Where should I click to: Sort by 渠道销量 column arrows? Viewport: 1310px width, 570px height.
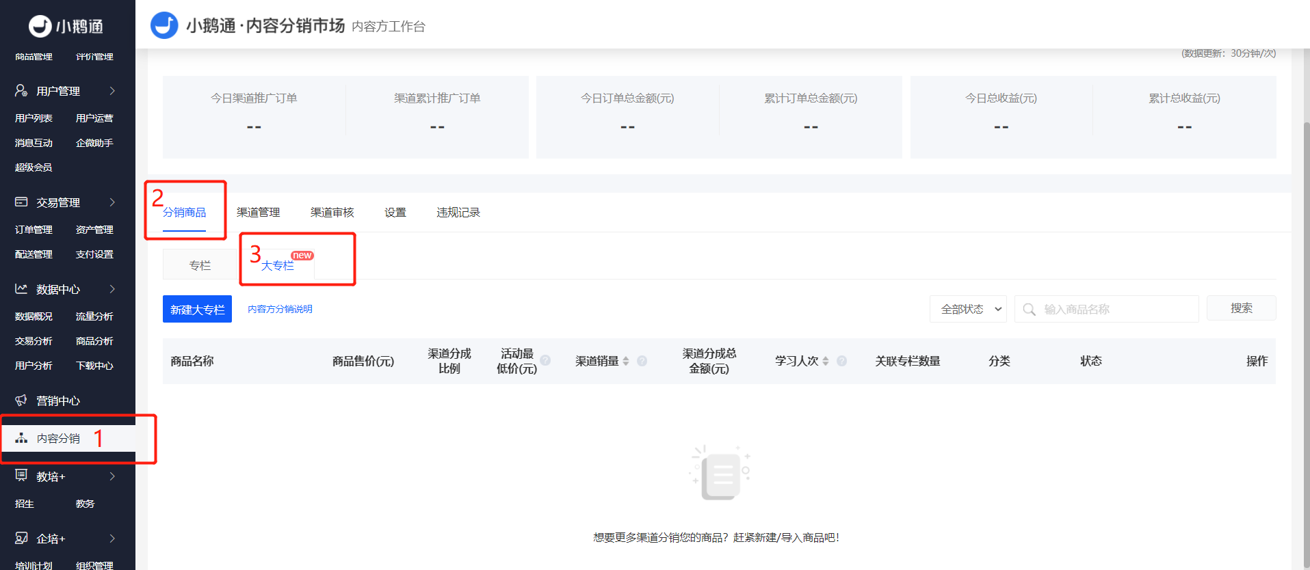[x=626, y=361]
